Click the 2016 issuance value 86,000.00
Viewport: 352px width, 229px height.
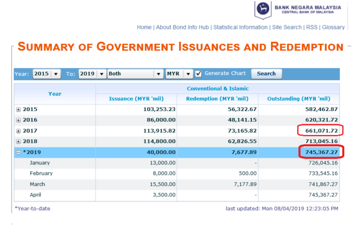(161, 120)
